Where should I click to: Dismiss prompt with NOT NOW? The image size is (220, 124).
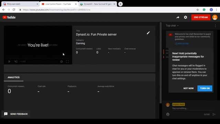[x=188, y=88]
